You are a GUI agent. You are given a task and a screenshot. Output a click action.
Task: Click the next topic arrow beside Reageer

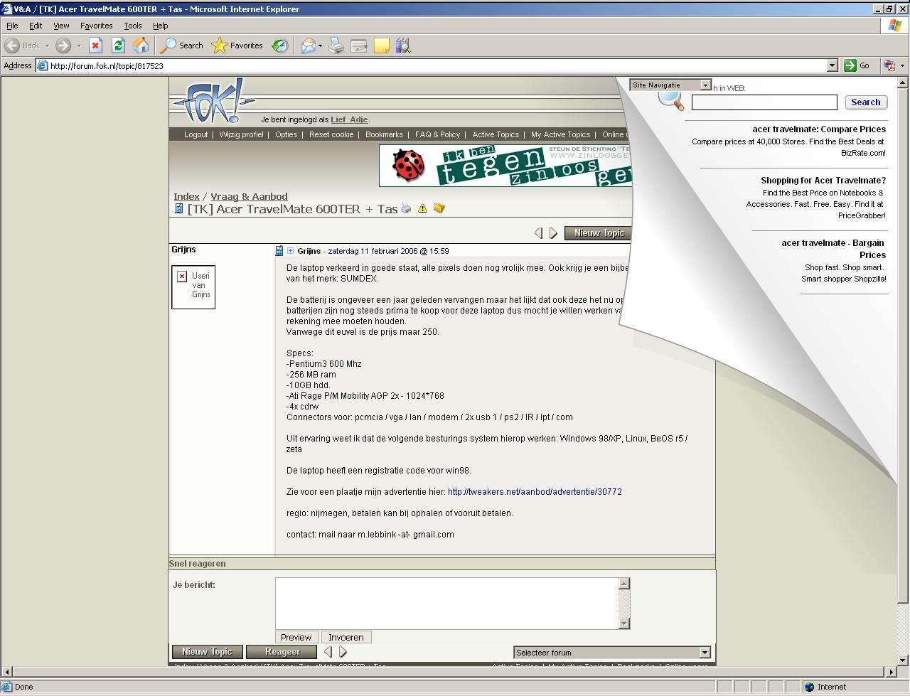click(x=343, y=651)
